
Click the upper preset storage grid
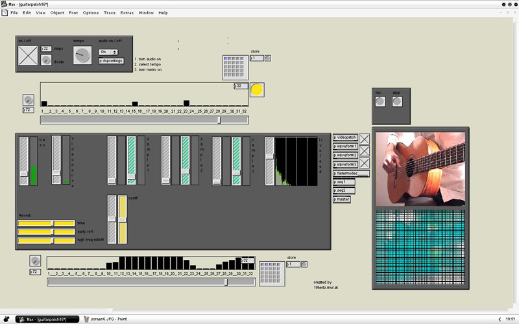point(235,67)
